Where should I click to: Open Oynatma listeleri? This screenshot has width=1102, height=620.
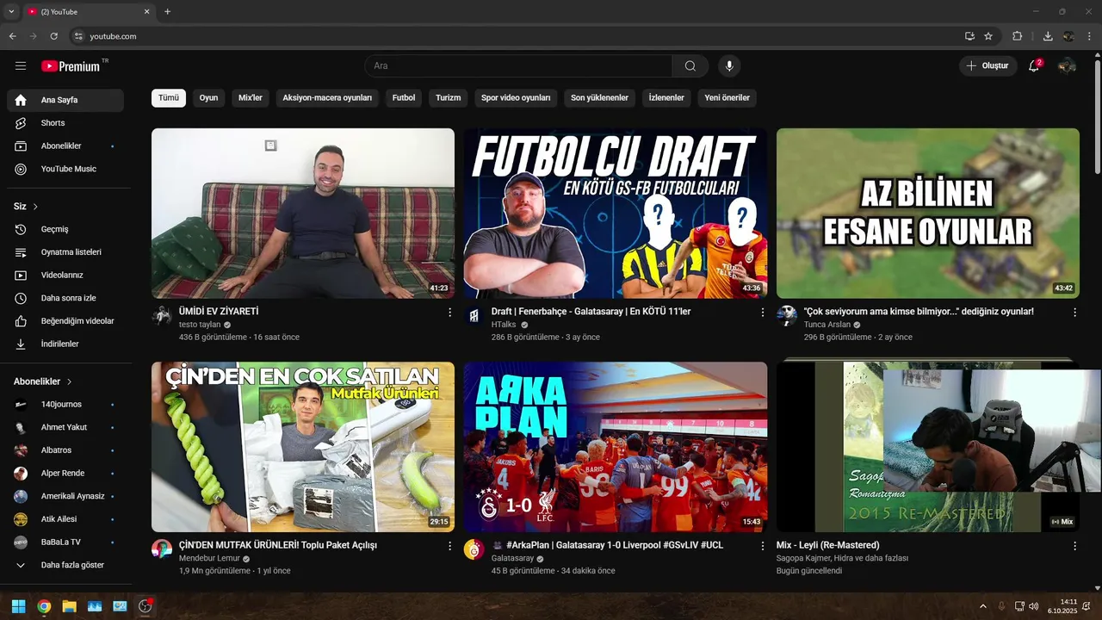coord(65,252)
